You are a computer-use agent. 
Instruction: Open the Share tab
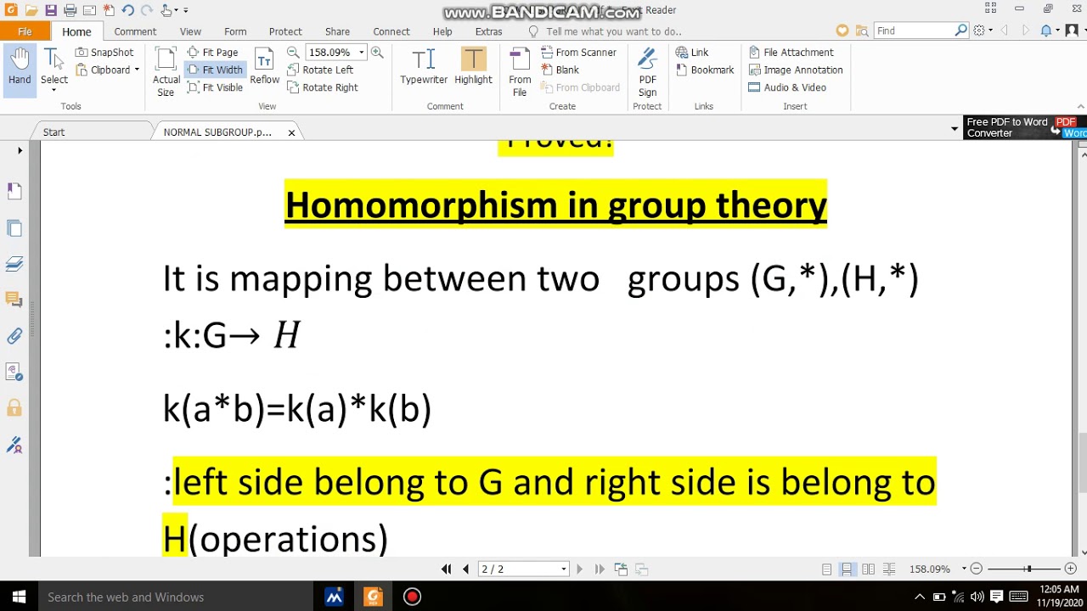337,31
